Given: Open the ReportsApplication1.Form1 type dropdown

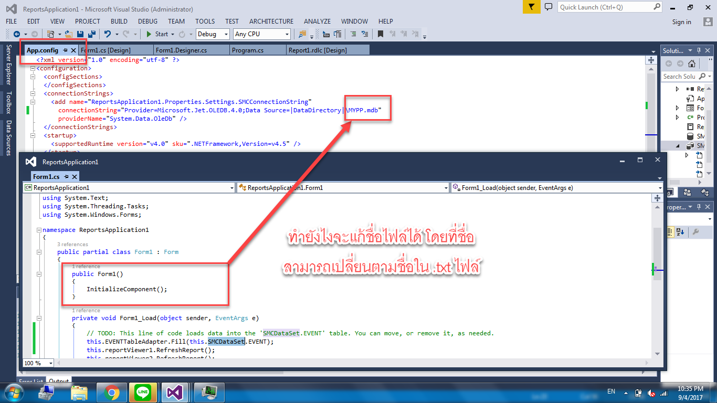Looking at the screenshot, I should click(x=343, y=188).
